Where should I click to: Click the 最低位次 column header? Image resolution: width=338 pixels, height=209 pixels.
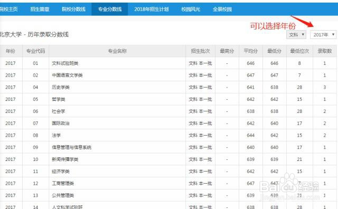[299, 51]
